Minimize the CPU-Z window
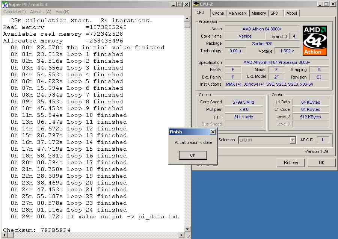Screen dimensions: 338x239 pos(320,4)
